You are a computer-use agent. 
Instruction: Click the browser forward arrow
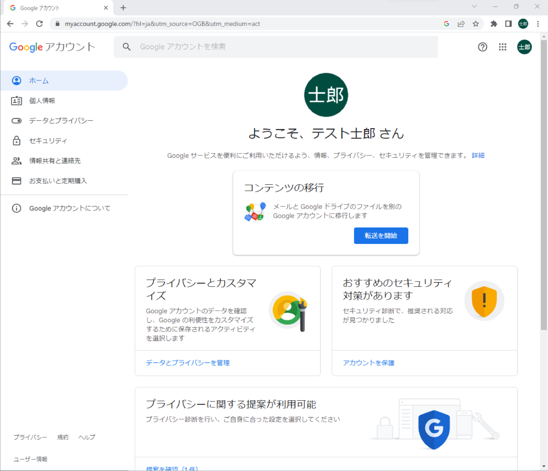25,24
